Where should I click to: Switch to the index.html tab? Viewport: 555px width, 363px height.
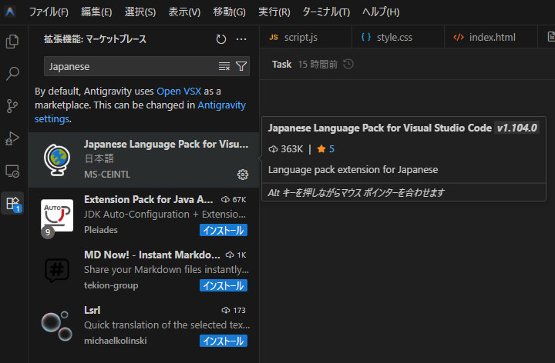pyautogui.click(x=491, y=37)
